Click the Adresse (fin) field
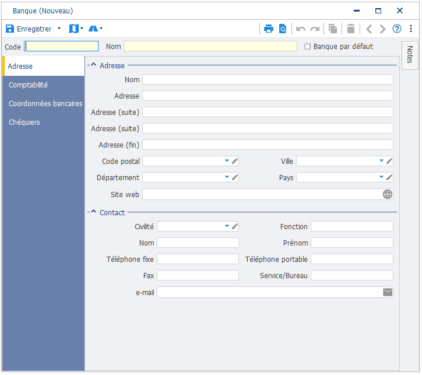This screenshot has height=375, width=422. (268, 145)
